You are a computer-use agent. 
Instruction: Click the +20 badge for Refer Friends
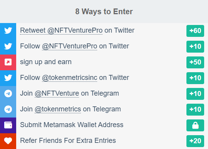pyautogui.click(x=195, y=141)
